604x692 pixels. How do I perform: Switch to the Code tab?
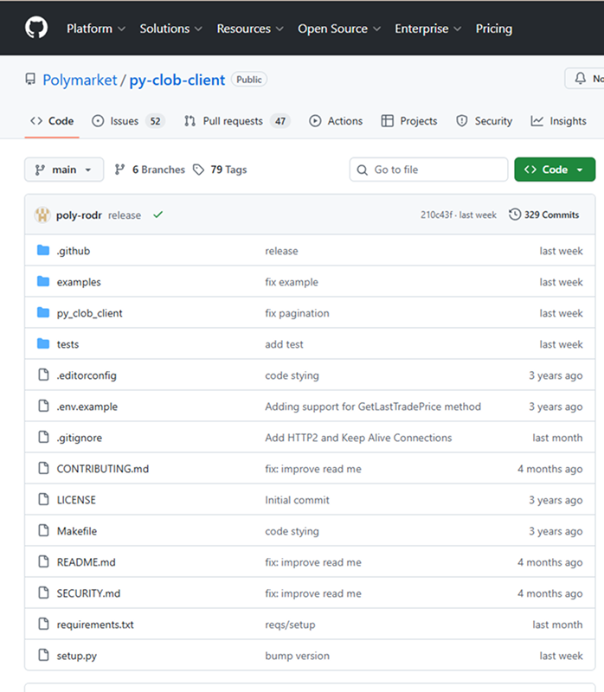pyautogui.click(x=52, y=121)
